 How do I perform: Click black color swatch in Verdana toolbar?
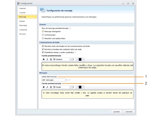80,59
